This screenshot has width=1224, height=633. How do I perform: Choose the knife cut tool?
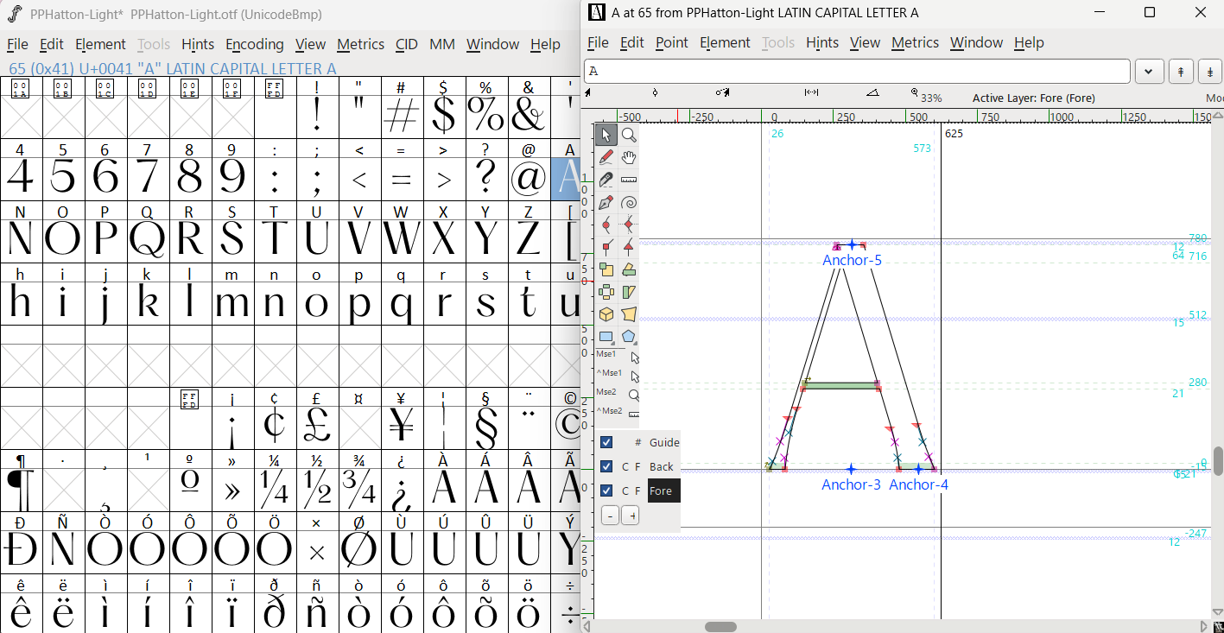point(606,180)
